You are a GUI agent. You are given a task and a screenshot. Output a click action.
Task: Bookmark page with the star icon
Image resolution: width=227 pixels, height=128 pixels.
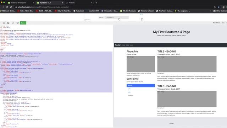(219, 7)
